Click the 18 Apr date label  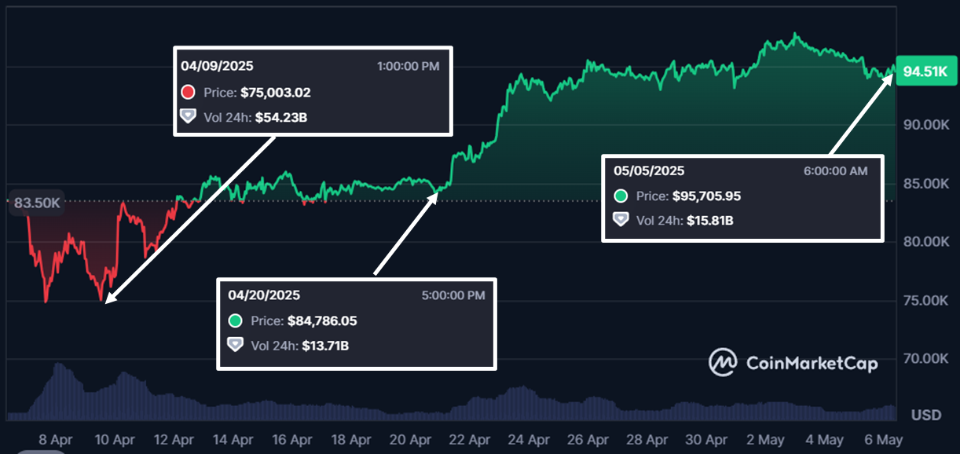(x=350, y=439)
